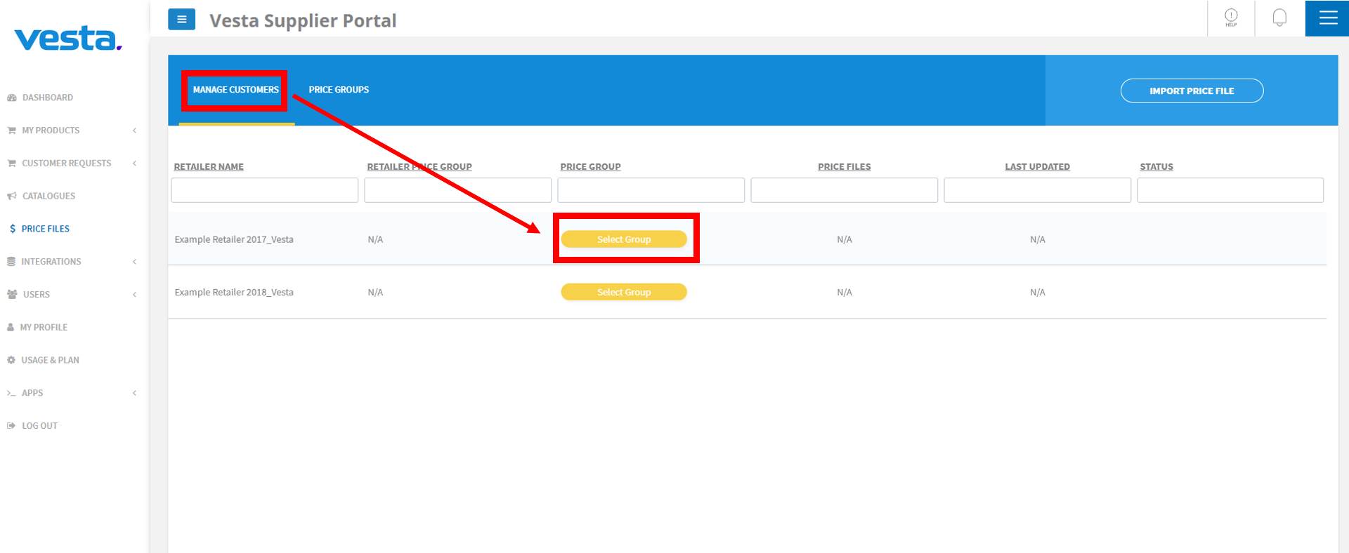Expand the Users submenu chevron
1349x553 pixels.
click(x=134, y=295)
